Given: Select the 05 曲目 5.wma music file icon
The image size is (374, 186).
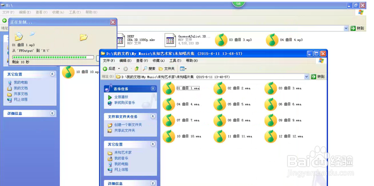Looking at the screenshot, I should pyautogui.click(x=220, y=104).
